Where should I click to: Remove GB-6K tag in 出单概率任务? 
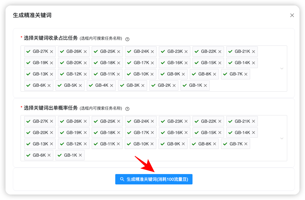click(x=49, y=155)
